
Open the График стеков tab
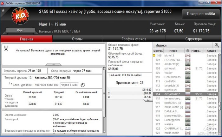pyautogui.click(x=134, y=39)
